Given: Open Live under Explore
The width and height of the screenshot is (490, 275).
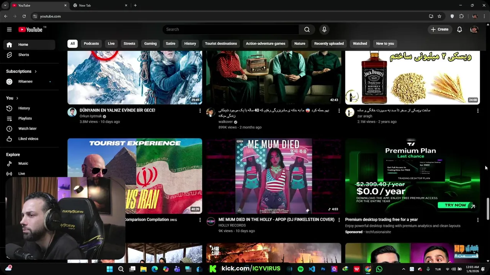Looking at the screenshot, I should click(x=29, y=173).
